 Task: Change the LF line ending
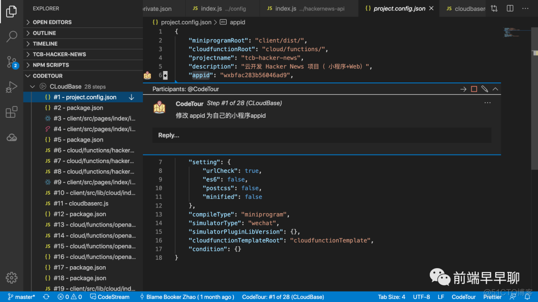pyautogui.click(x=441, y=297)
